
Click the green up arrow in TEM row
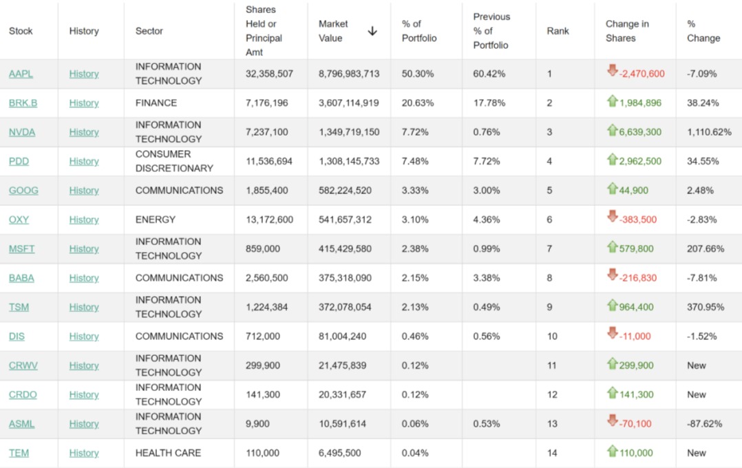pyautogui.click(x=612, y=451)
